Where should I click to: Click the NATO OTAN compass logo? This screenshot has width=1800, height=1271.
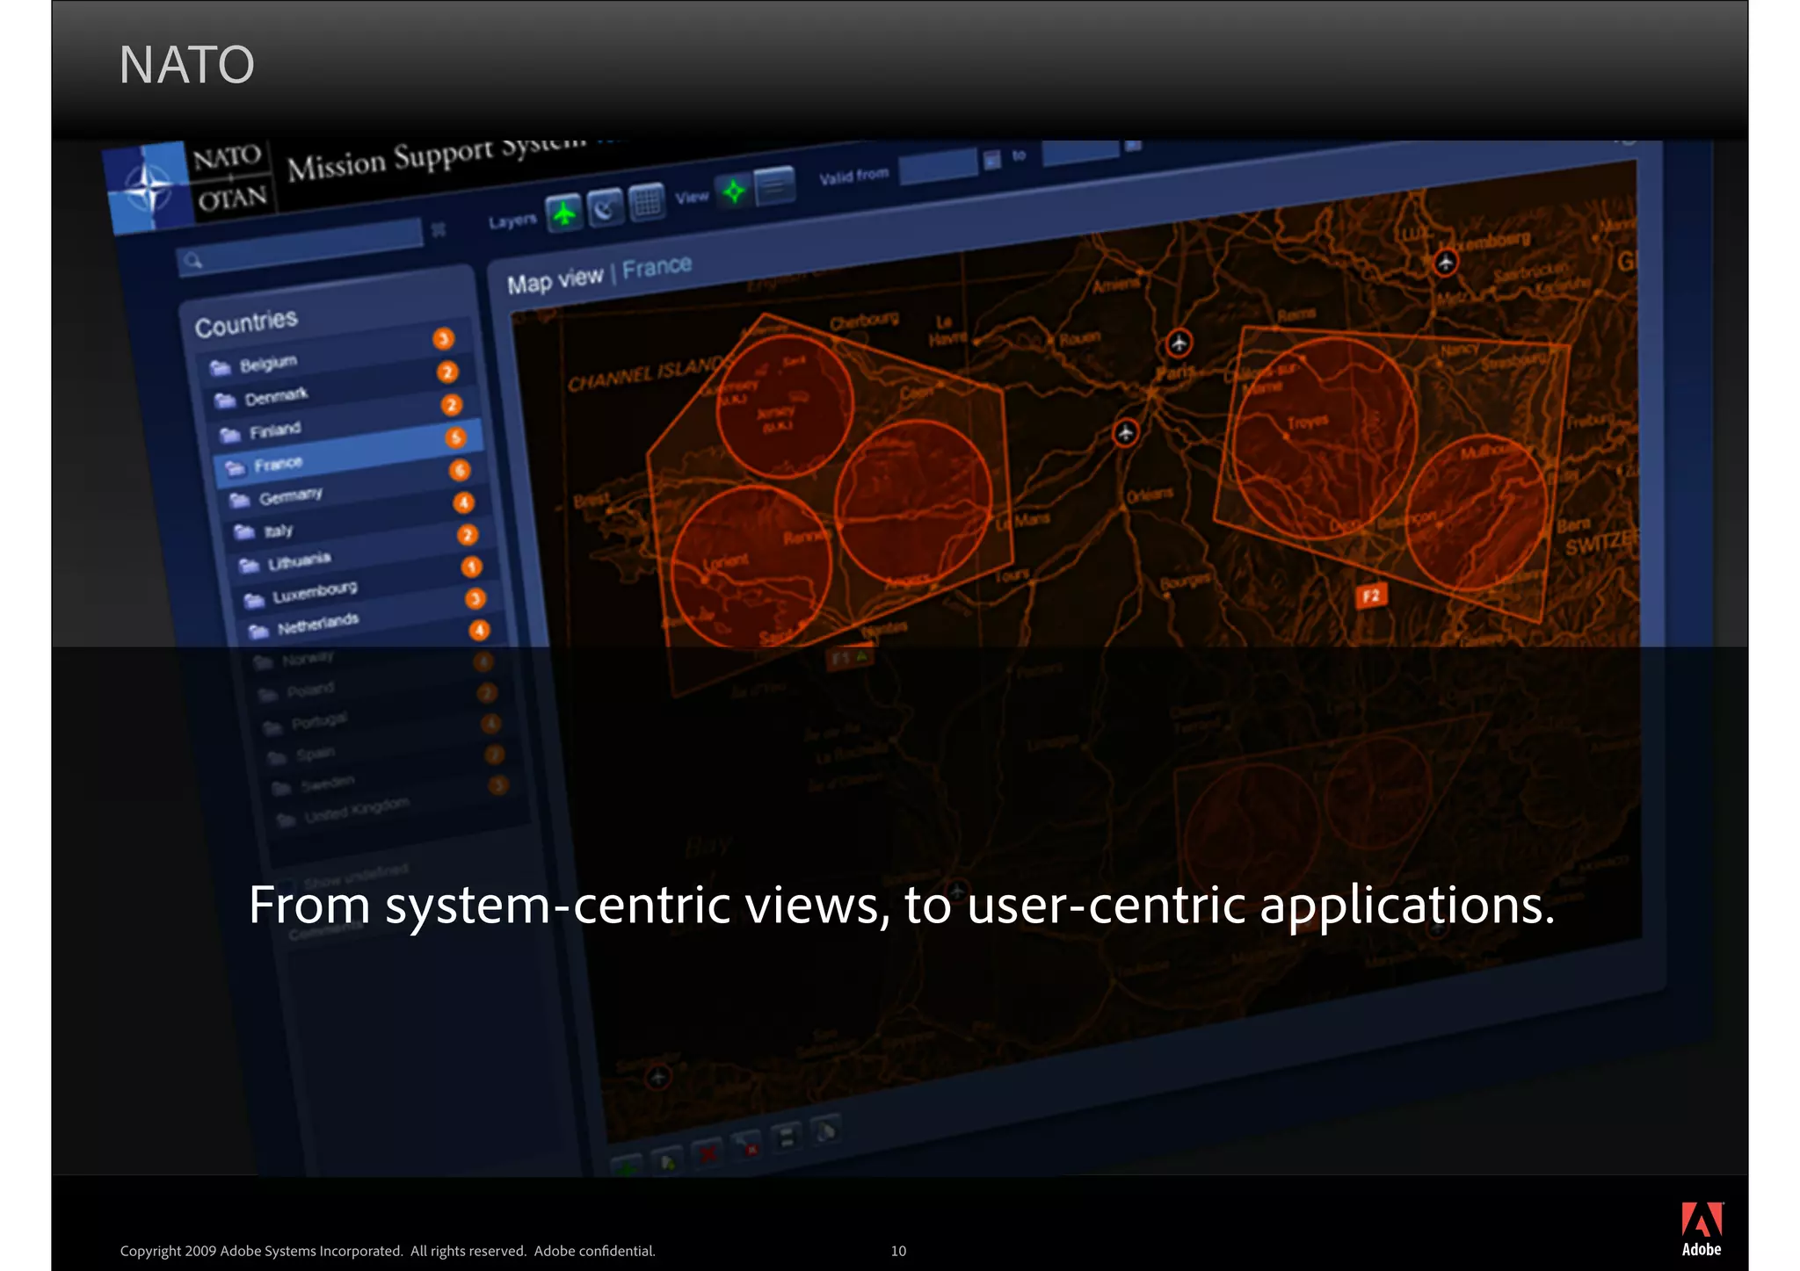148,188
